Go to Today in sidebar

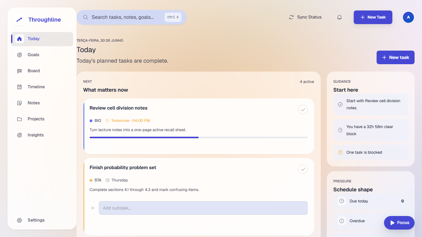point(42,39)
